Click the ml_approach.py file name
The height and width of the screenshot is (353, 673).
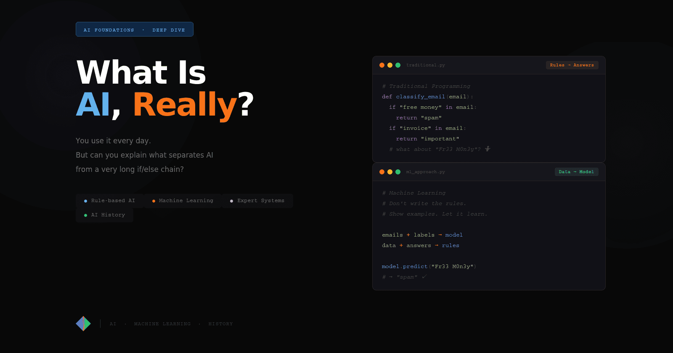[x=426, y=172]
